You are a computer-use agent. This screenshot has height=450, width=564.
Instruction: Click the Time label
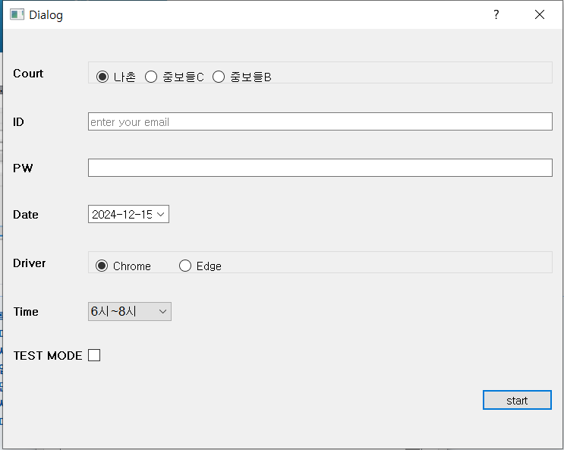pyautogui.click(x=25, y=312)
